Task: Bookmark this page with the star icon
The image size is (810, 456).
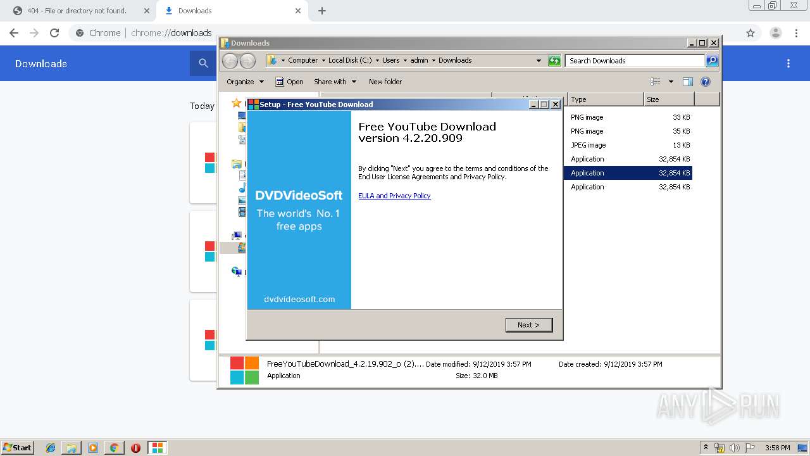Action: point(751,33)
